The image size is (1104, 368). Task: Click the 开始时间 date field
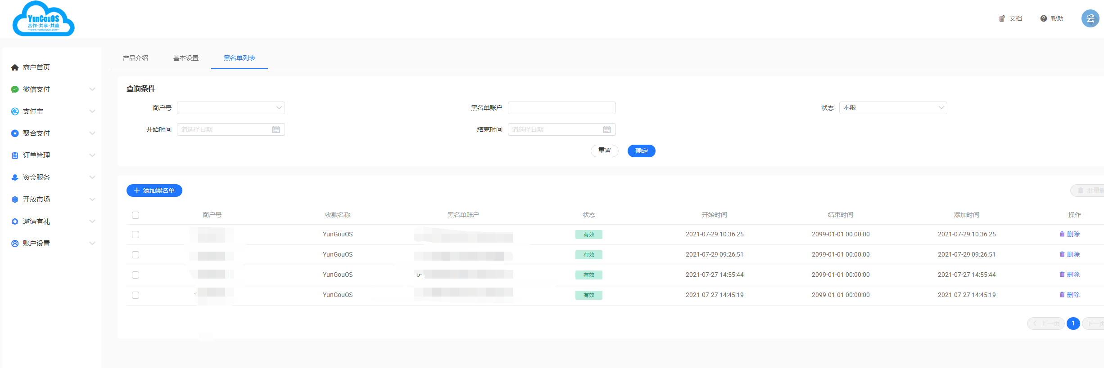(x=231, y=129)
